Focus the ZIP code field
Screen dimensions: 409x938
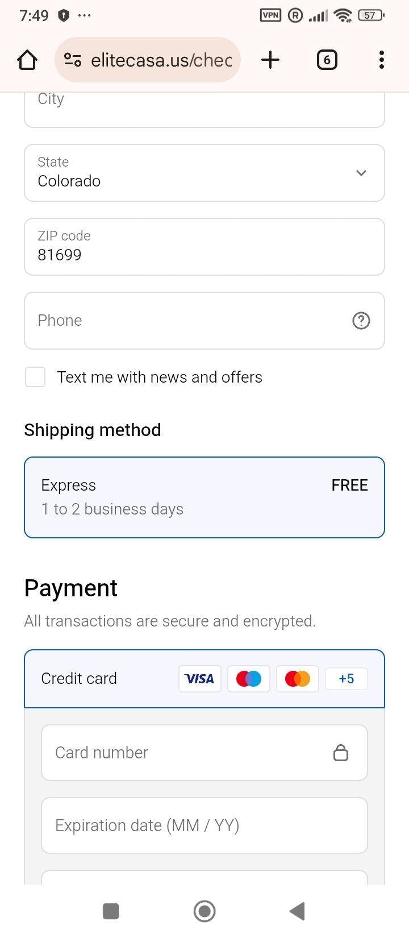204,247
